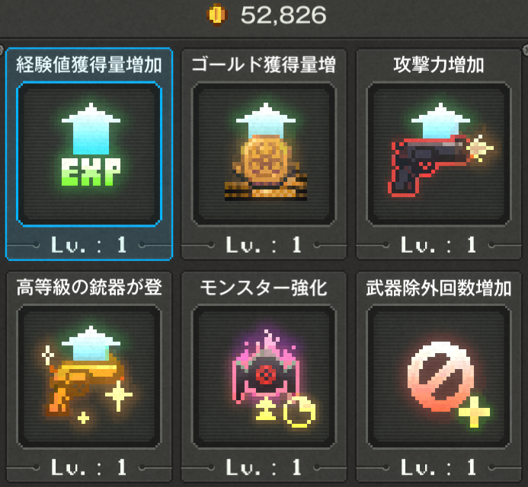The width and height of the screenshot is (528, 487).
Task: Click the gold coin currency icon
Action: 217,14
